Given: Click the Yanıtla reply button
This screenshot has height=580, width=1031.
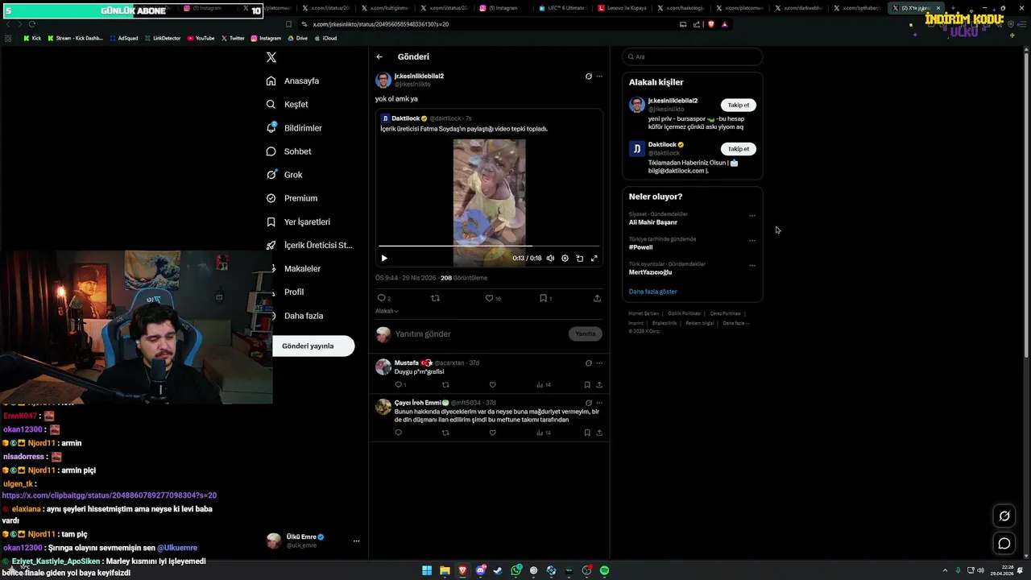Looking at the screenshot, I should click(586, 333).
